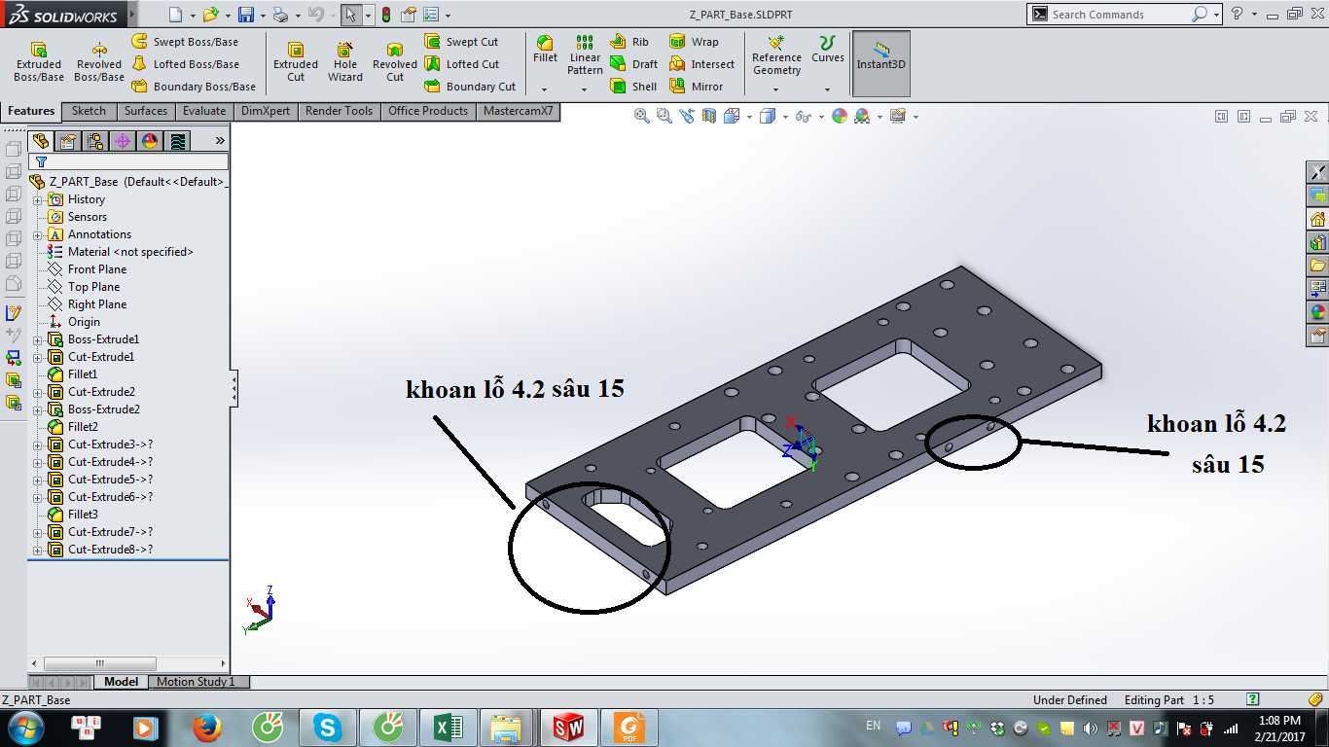Add a Rib feature
Screen dimensions: 1329x747
pos(629,42)
